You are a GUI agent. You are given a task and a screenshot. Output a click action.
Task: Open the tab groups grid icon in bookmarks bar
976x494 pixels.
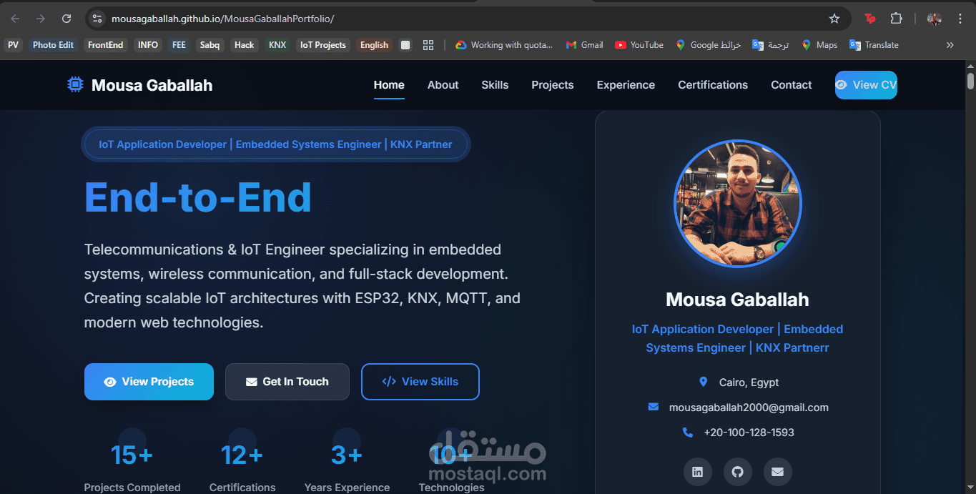click(428, 45)
